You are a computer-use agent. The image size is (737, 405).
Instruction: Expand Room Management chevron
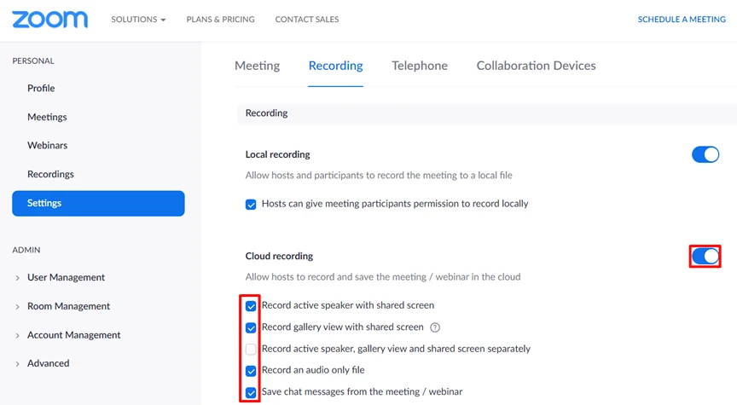[x=17, y=307]
